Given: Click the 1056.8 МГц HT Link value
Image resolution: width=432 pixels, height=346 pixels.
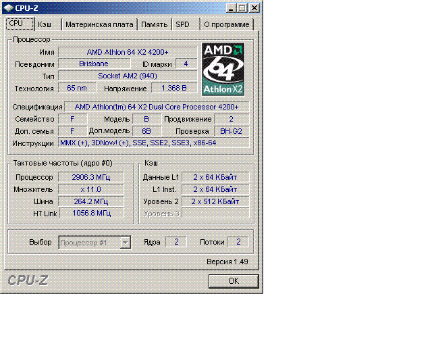Looking at the screenshot, I should 92,213.
